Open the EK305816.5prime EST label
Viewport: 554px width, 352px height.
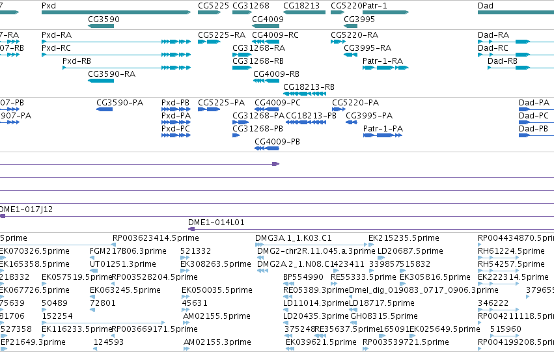click(436, 277)
